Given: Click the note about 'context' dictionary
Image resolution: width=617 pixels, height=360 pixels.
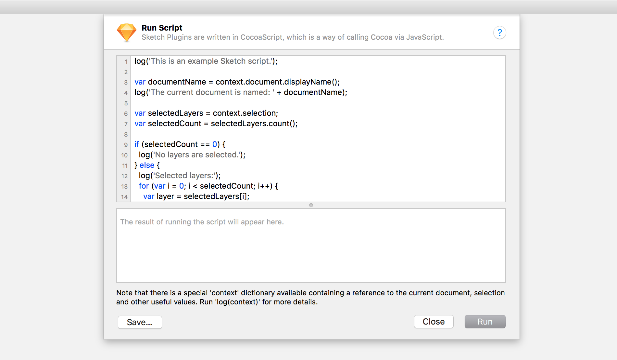Looking at the screenshot, I should [x=310, y=297].
